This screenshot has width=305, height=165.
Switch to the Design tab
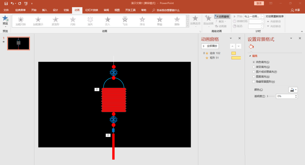[56, 10]
